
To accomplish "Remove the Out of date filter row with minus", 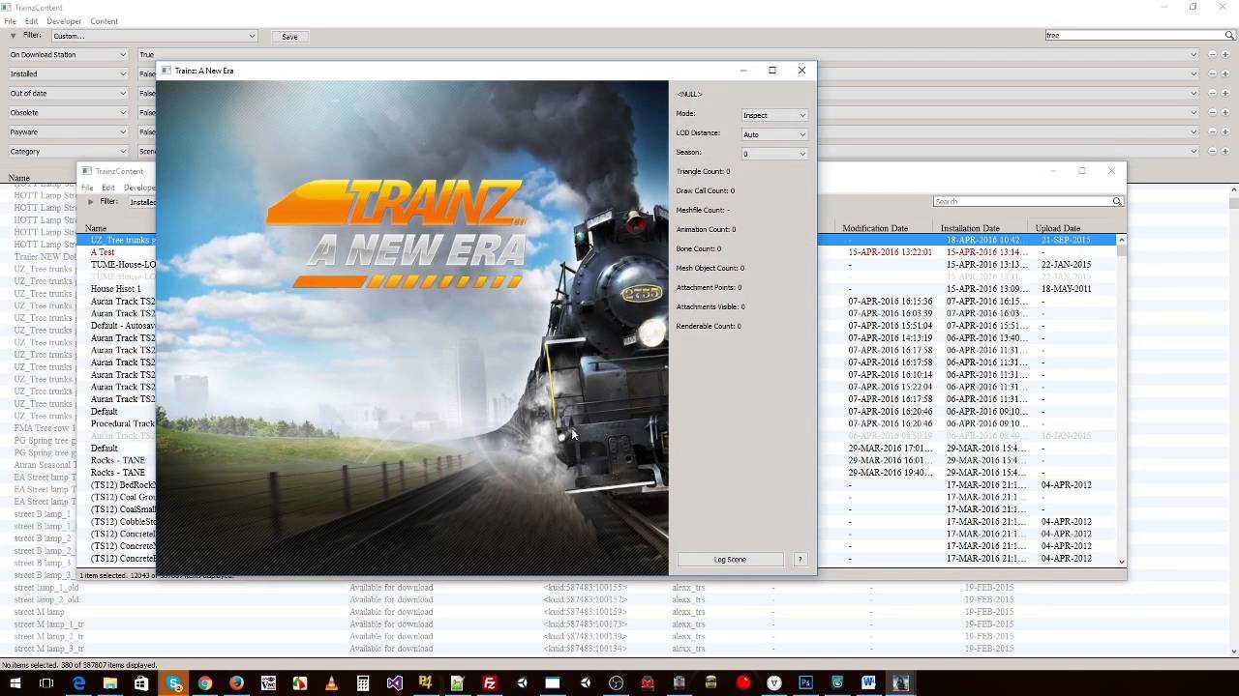I will point(1212,94).
